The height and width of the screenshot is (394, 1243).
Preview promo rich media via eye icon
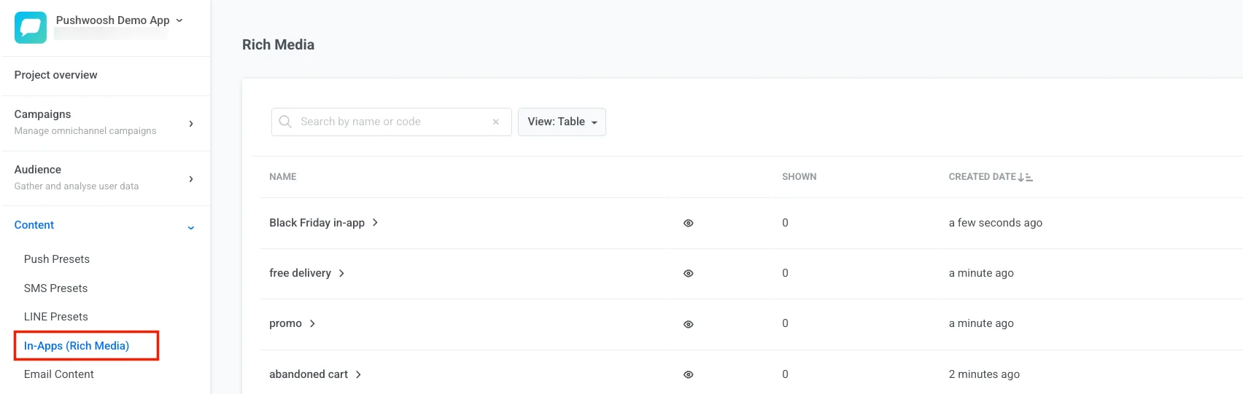point(688,324)
